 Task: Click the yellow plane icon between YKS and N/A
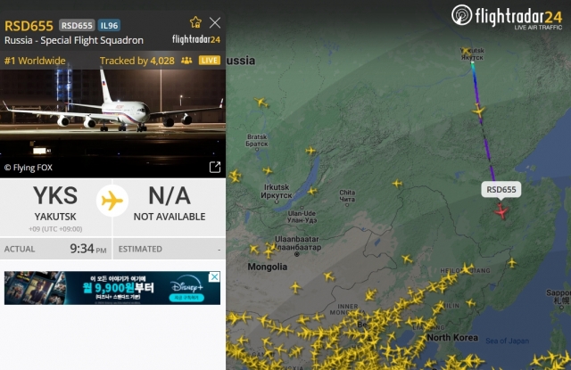[112, 201]
